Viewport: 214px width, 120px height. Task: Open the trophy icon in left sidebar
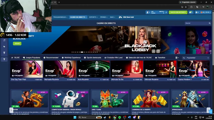pyautogui.click(x=4, y=53)
